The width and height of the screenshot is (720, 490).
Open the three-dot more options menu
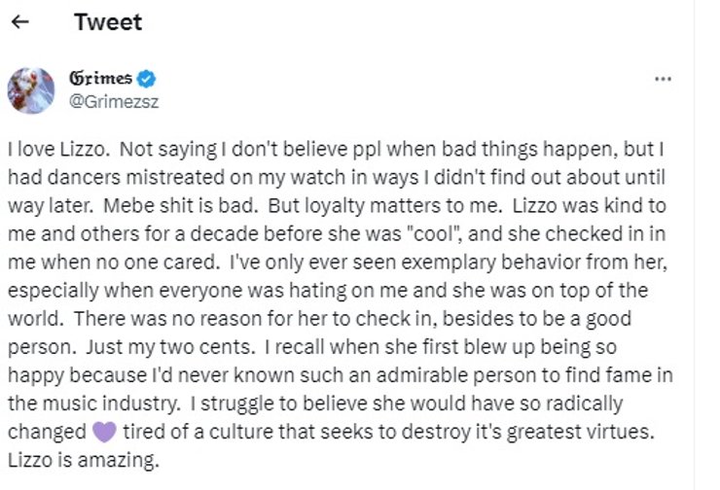664,79
